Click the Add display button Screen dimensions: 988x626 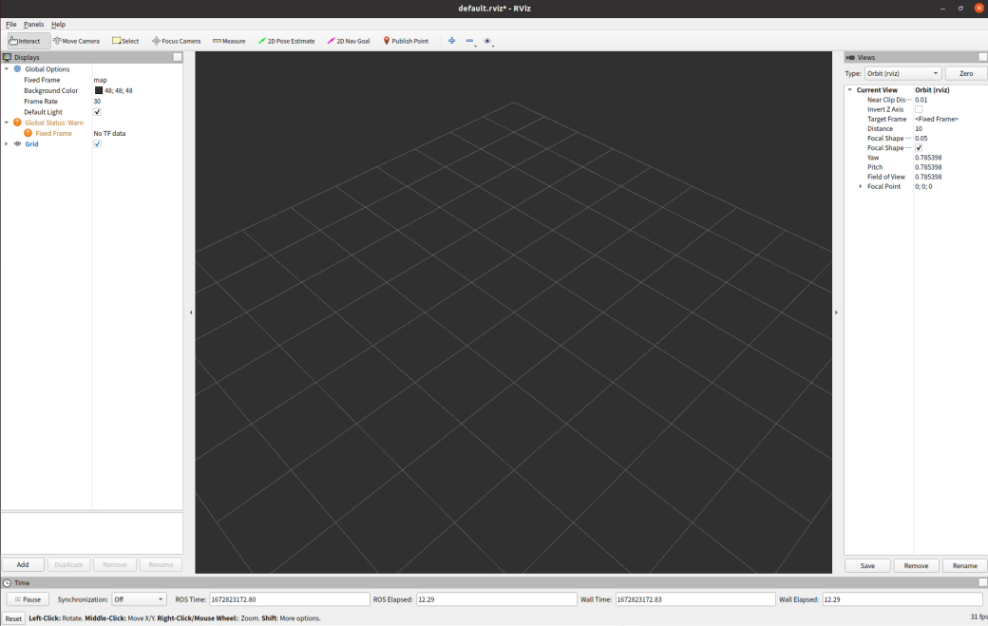point(22,564)
